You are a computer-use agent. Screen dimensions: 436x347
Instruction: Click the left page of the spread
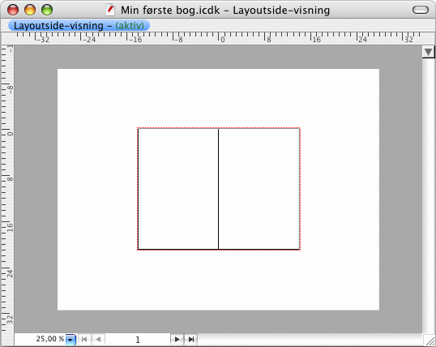tap(178, 189)
